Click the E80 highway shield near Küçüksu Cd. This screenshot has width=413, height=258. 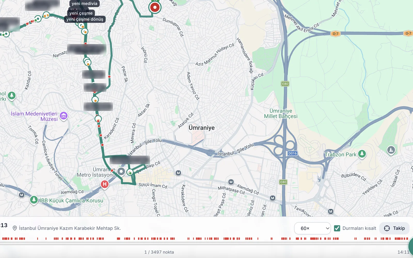(285, 84)
